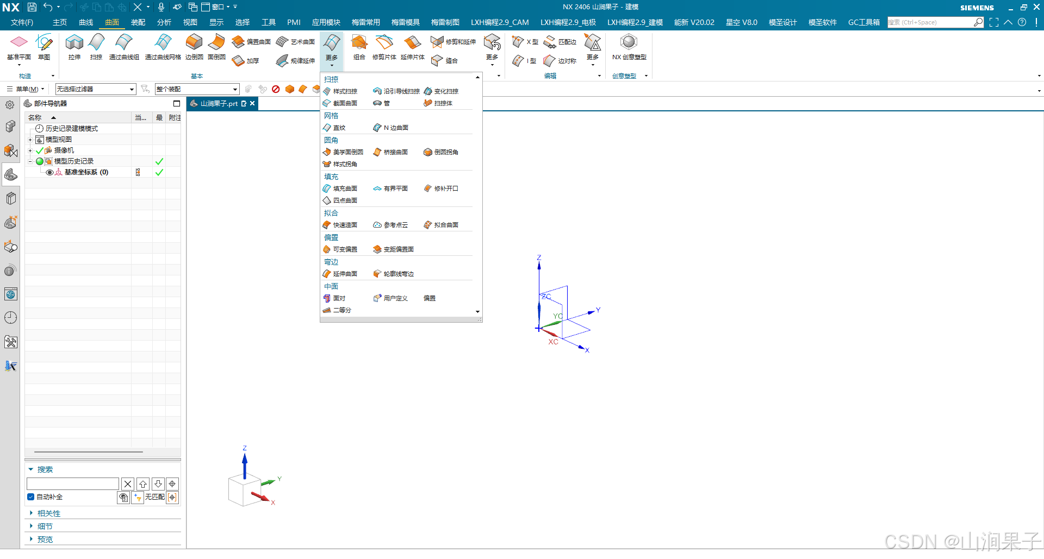The width and height of the screenshot is (1044, 559).
Task: Choose 二等分 bisect midsurface option
Action: (x=337, y=310)
